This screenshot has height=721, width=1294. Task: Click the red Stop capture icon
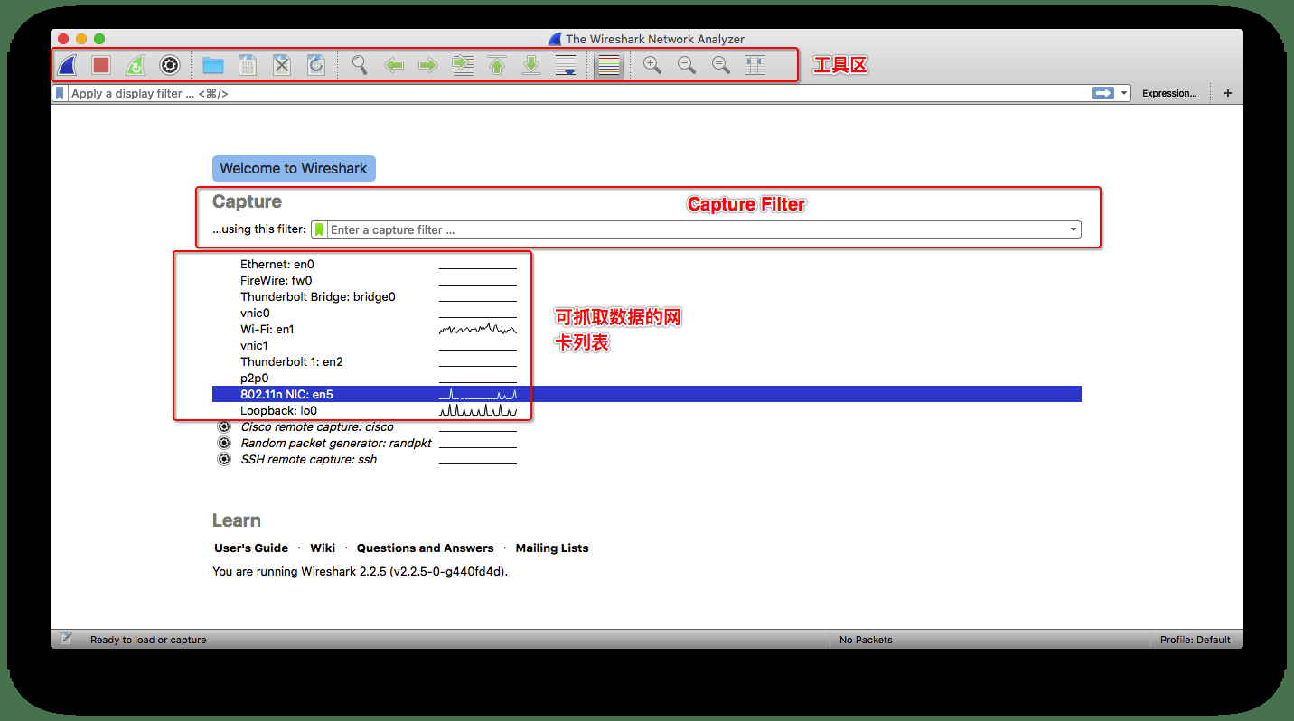tap(101, 65)
